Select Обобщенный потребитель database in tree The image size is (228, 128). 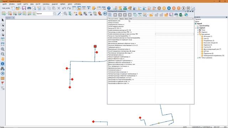click(214, 55)
